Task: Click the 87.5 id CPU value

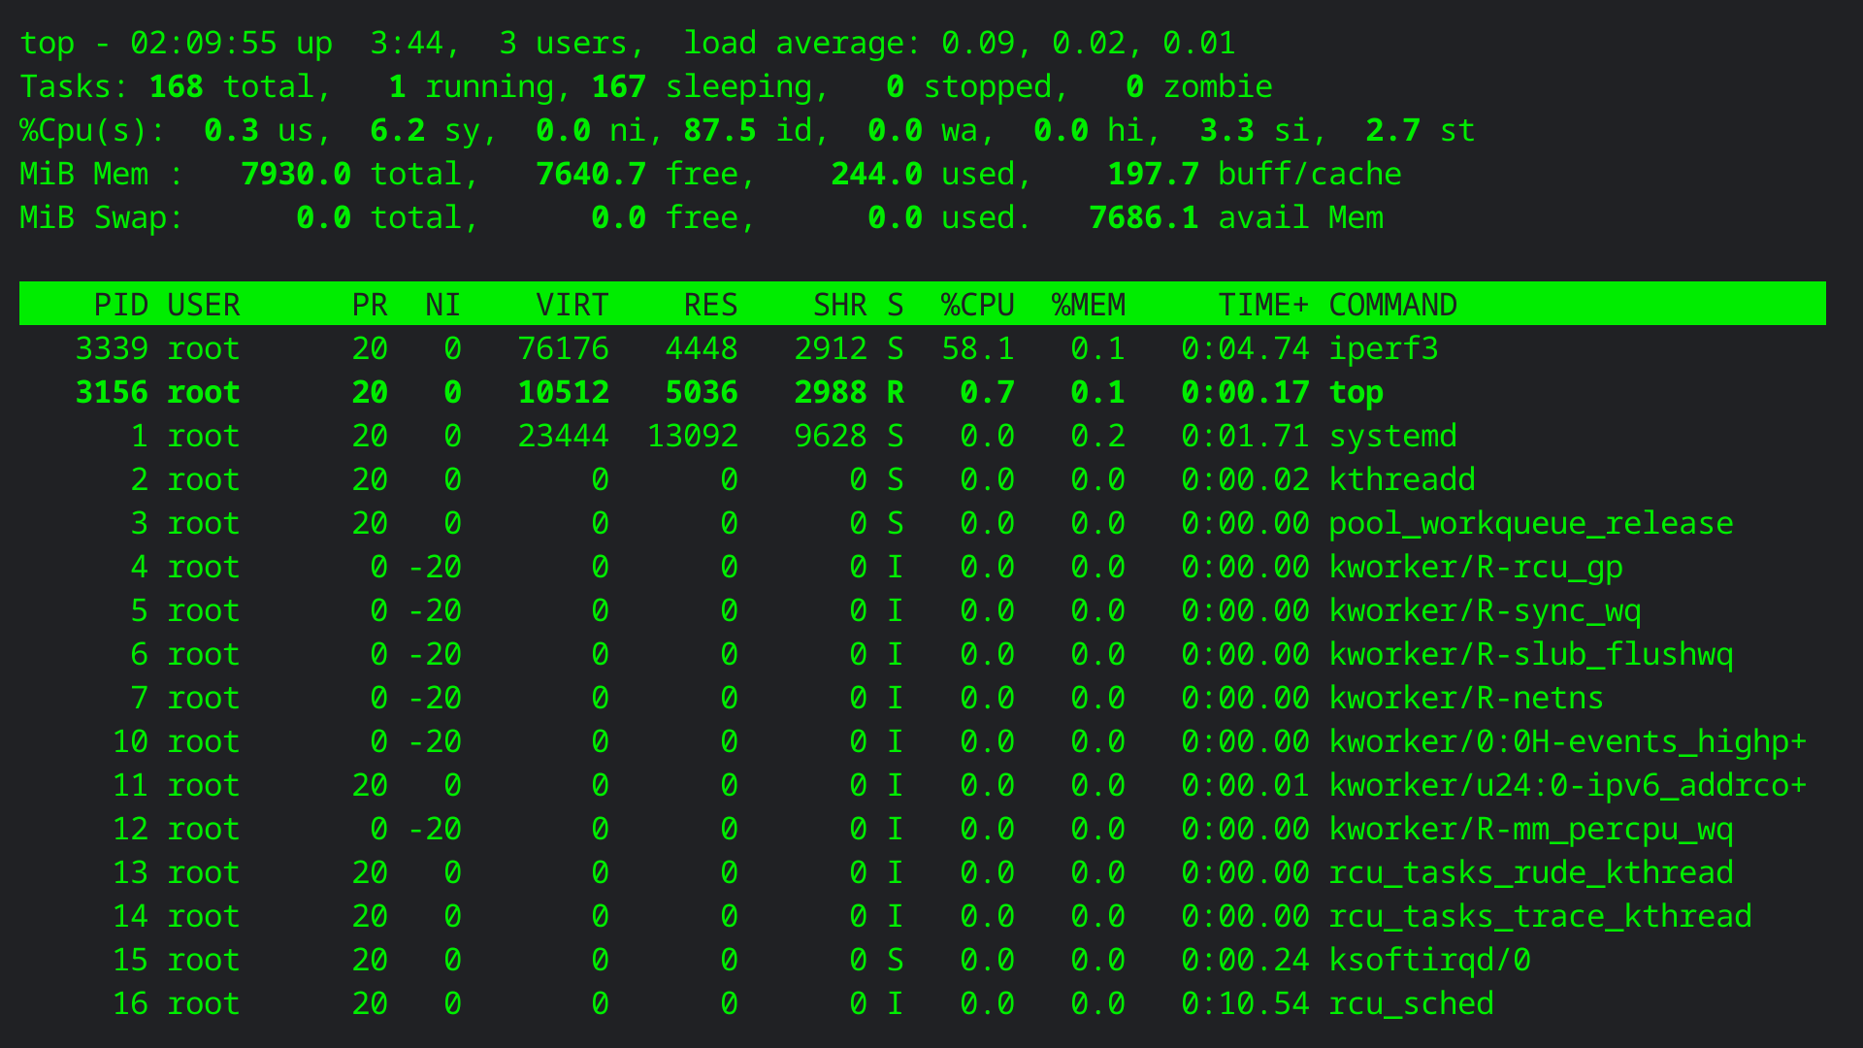Action: point(720,130)
